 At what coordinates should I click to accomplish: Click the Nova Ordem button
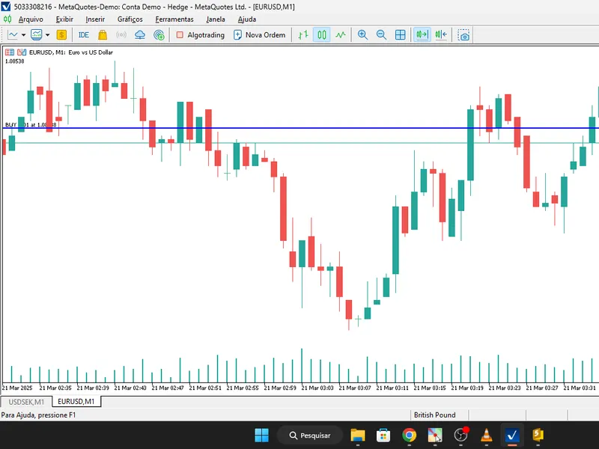tap(260, 35)
